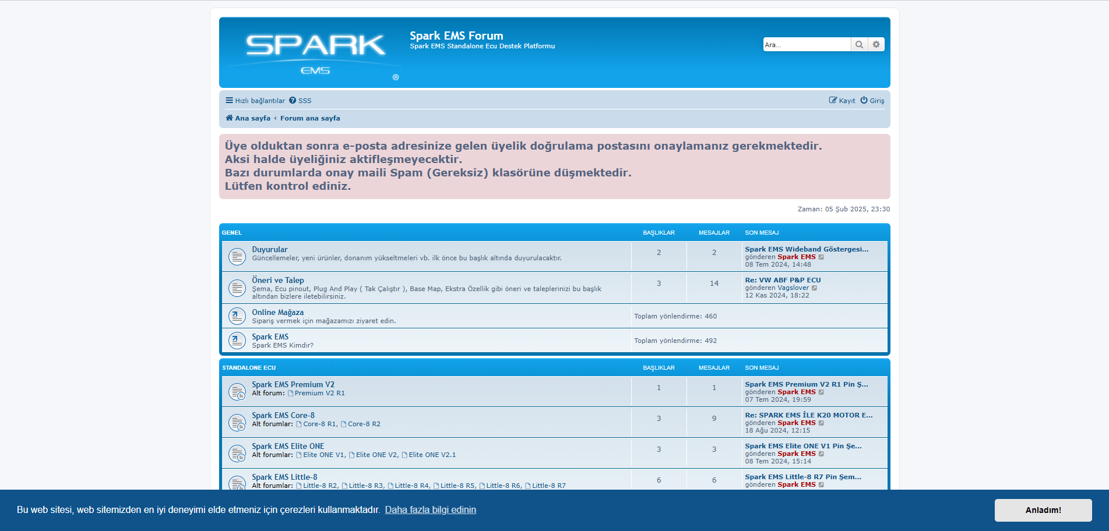View latest post icon in Duyurular row
Image resolution: width=1109 pixels, height=531 pixels.
click(x=822, y=257)
